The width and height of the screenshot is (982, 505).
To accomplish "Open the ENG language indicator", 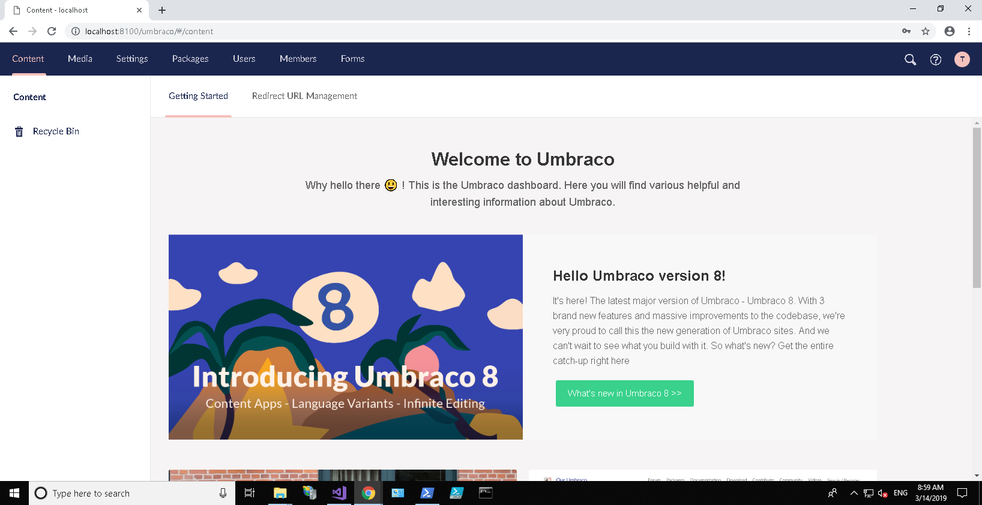I will (900, 493).
